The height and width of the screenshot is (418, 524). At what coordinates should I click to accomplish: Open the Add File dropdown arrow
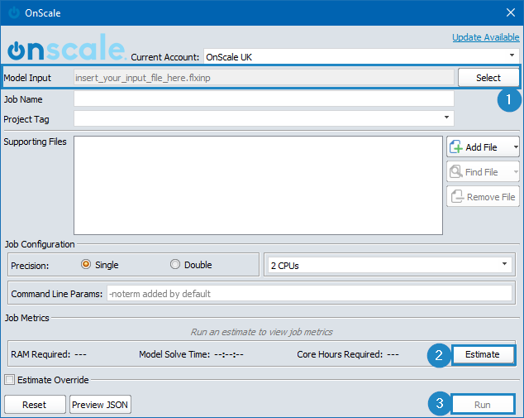(516, 147)
